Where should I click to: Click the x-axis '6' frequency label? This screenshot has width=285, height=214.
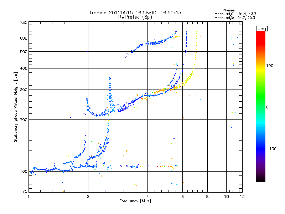[182, 197]
